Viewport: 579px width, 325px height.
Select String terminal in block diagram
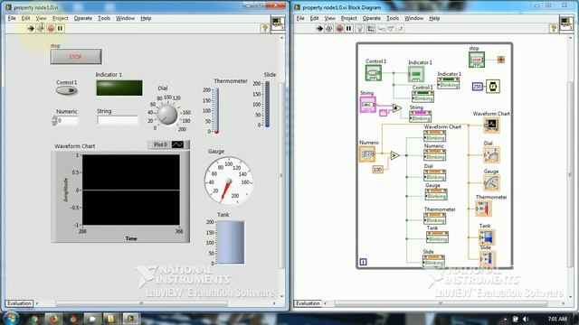coord(368,105)
